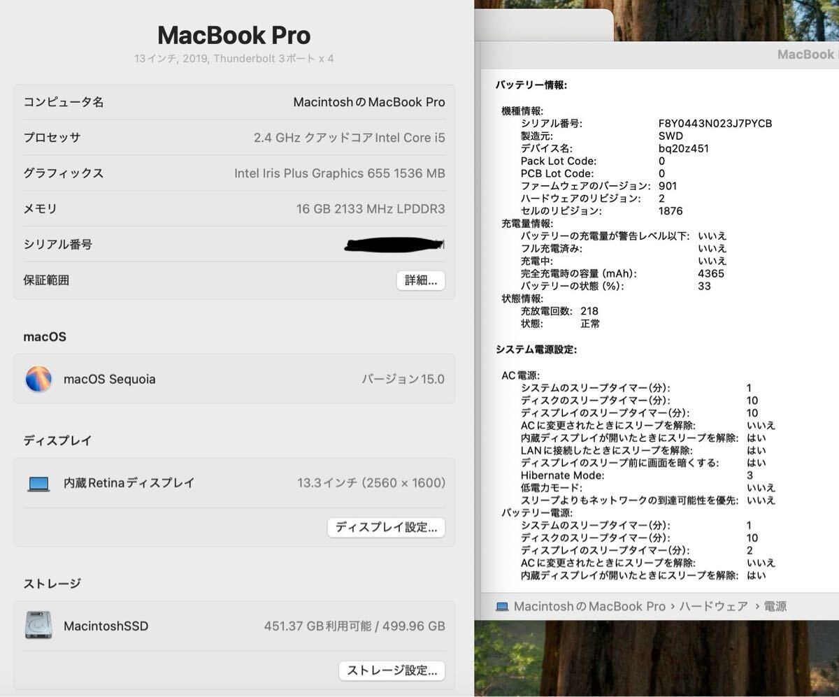Open ディスプレイ設定... button
Screen dimensions: 839x697
click(x=386, y=527)
